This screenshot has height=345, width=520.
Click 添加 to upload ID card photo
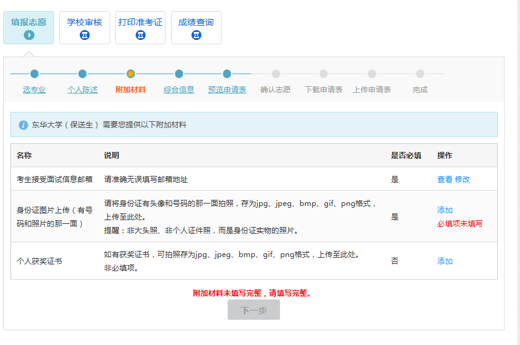(x=445, y=210)
